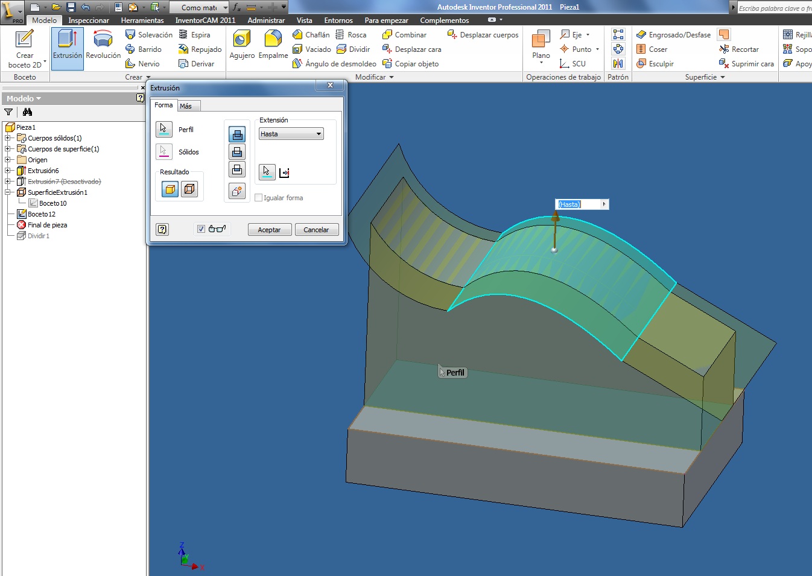Open the Modelo browser dropdown
The width and height of the screenshot is (812, 576).
point(24,98)
